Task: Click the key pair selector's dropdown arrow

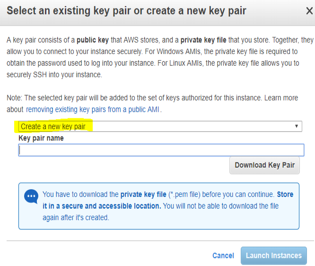Action: 297,126
